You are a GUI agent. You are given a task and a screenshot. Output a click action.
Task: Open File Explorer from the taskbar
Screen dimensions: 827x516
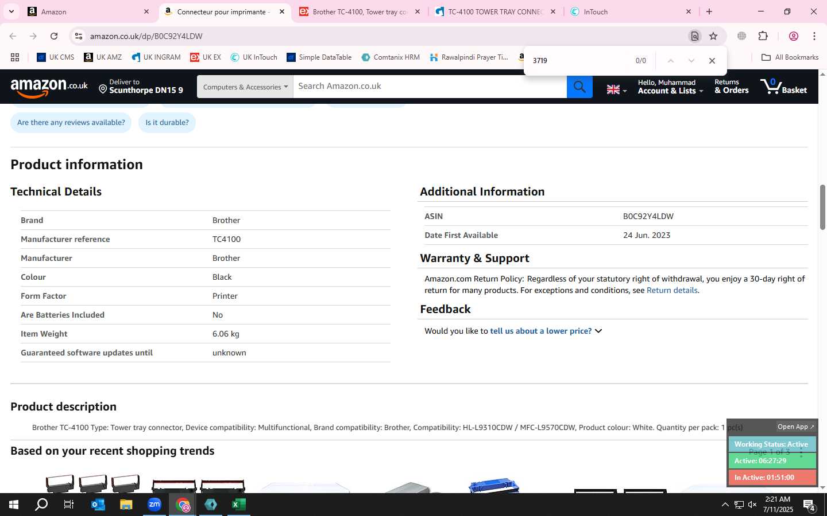pyautogui.click(x=126, y=505)
